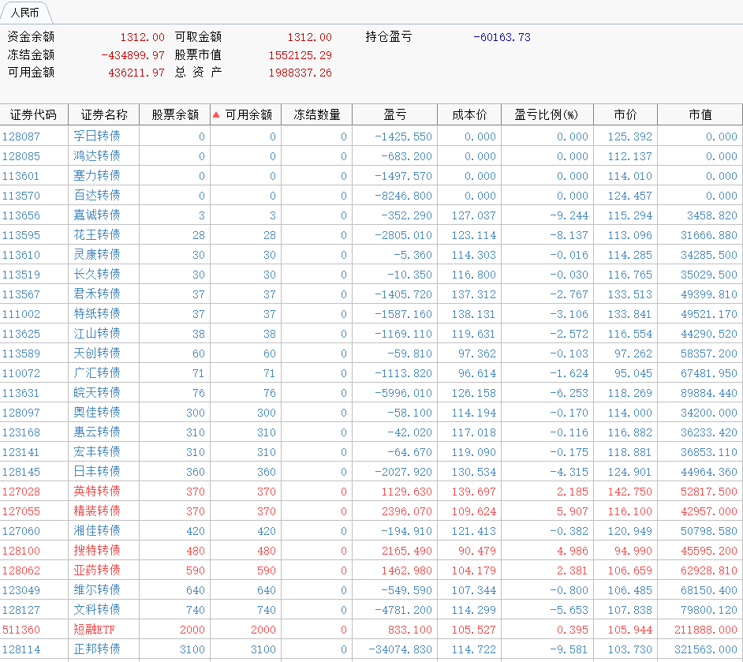Sort by the 证券代码 column header
This screenshot has height=662, width=743.
(34, 115)
